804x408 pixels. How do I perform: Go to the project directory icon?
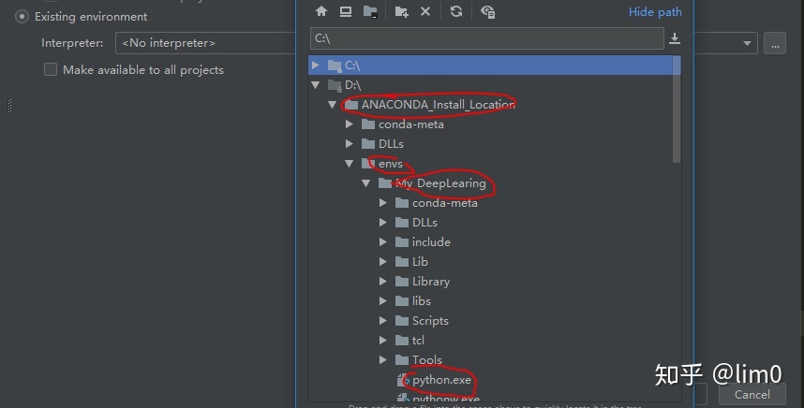(x=370, y=12)
